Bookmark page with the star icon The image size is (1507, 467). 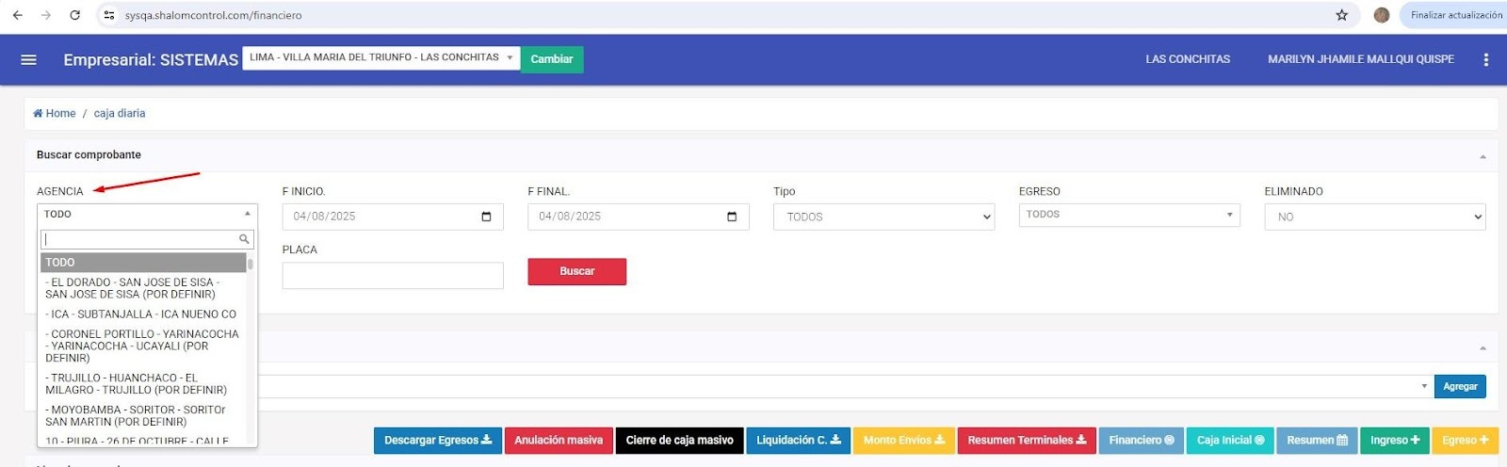click(1341, 15)
